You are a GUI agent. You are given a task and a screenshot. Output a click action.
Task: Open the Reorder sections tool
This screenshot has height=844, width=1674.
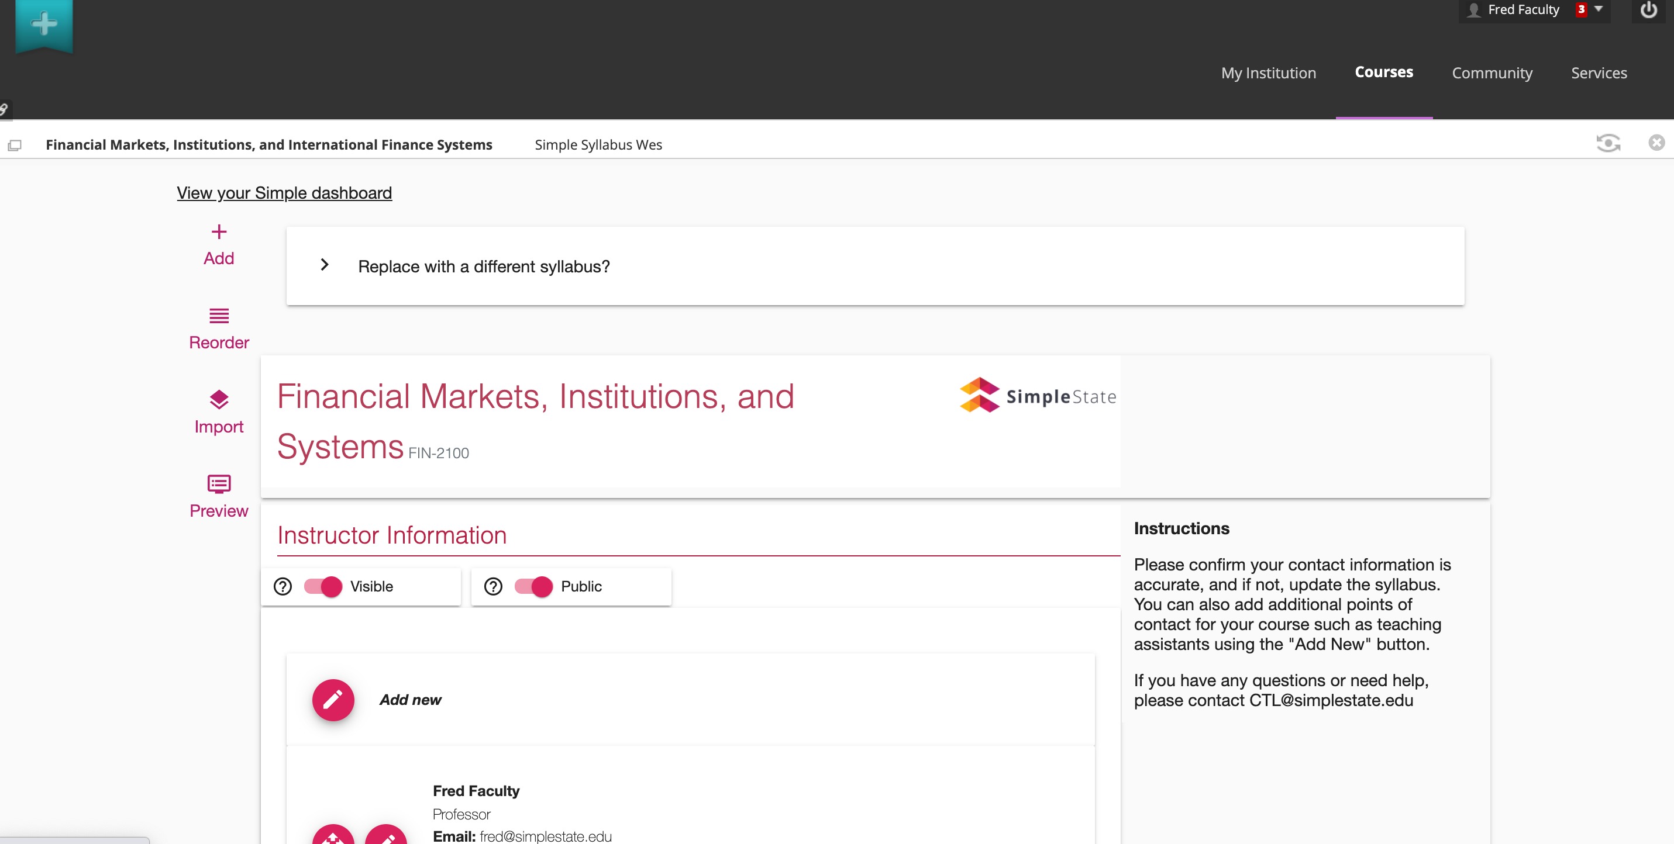tap(219, 328)
